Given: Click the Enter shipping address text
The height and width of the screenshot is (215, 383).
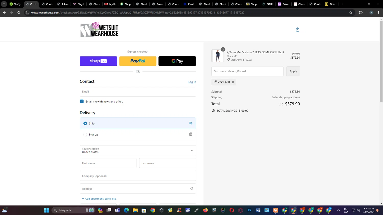Looking at the screenshot, I should point(286,97).
